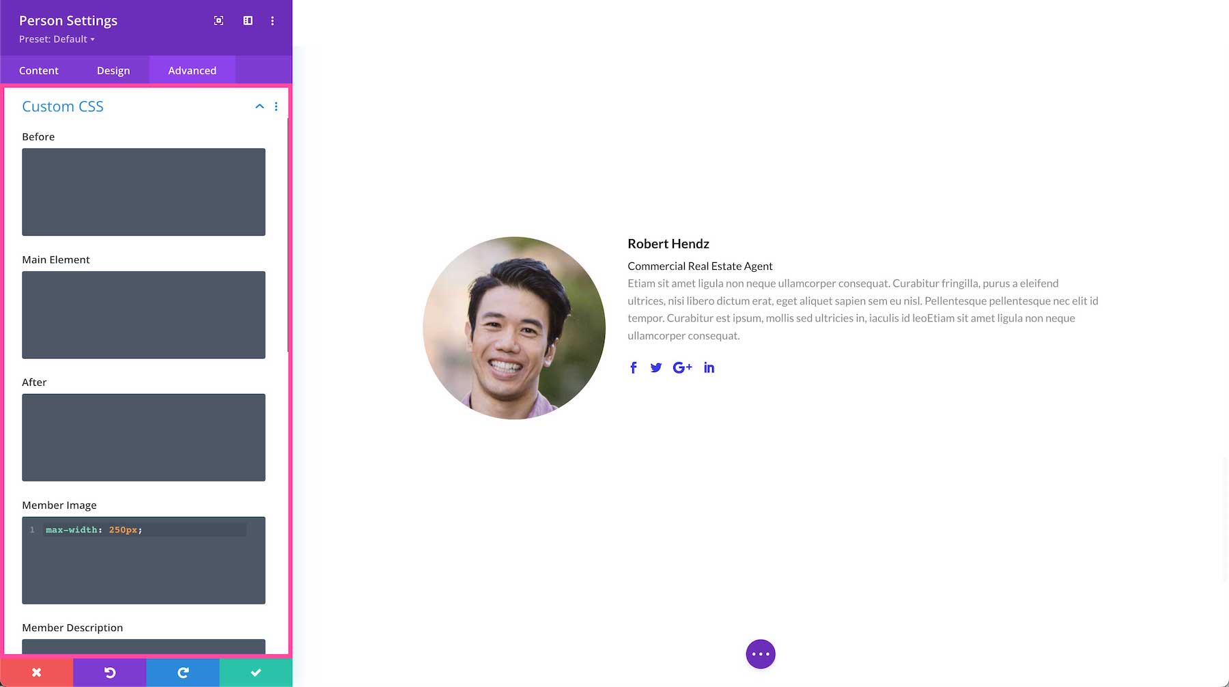The height and width of the screenshot is (687, 1229).
Task: Expand the purple ellipsis button in the preview
Action: (761, 654)
